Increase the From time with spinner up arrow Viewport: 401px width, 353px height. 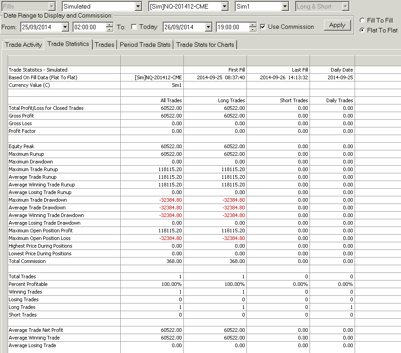point(109,25)
